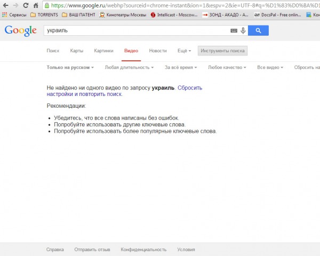The image size is (320, 256).
Task: Open the on-screen keyboard icon
Action: [x=234, y=30]
